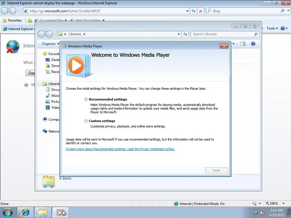291x218 pixels.
Task: Open help icon in Libraries window
Action: (x=253, y=44)
